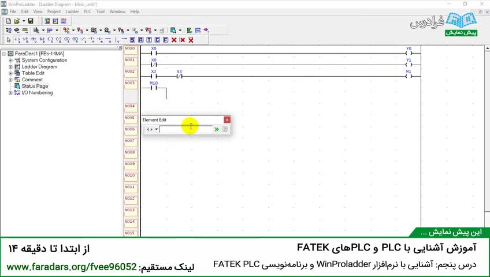Click the green double-arrow confirm icon in Element Edit

pyautogui.click(x=217, y=129)
